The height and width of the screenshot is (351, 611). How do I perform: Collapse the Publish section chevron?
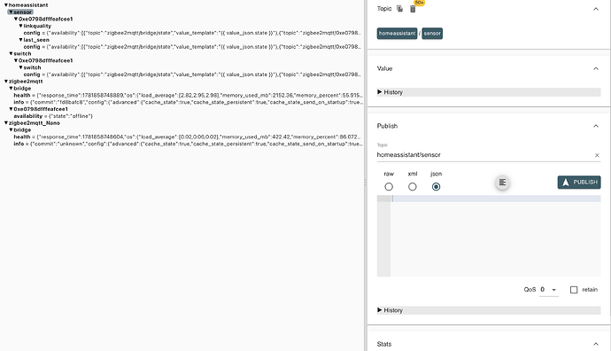point(595,126)
